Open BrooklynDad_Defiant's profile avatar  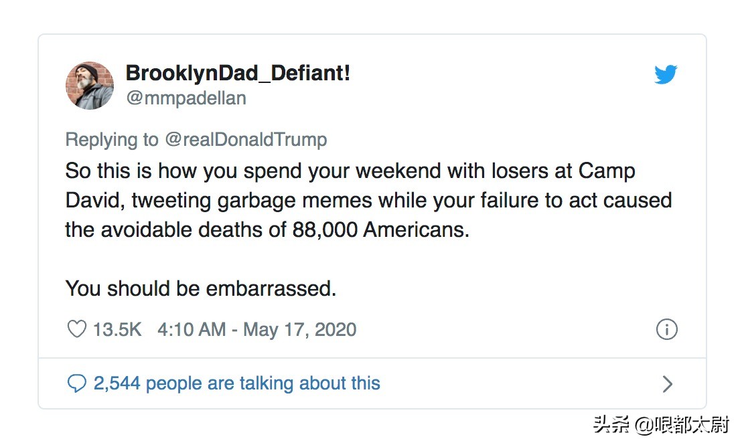(89, 85)
